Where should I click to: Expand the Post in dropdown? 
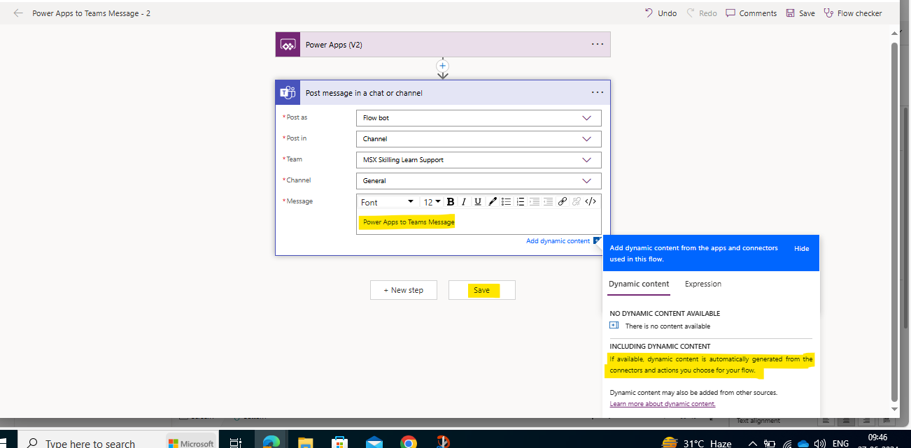479,139
